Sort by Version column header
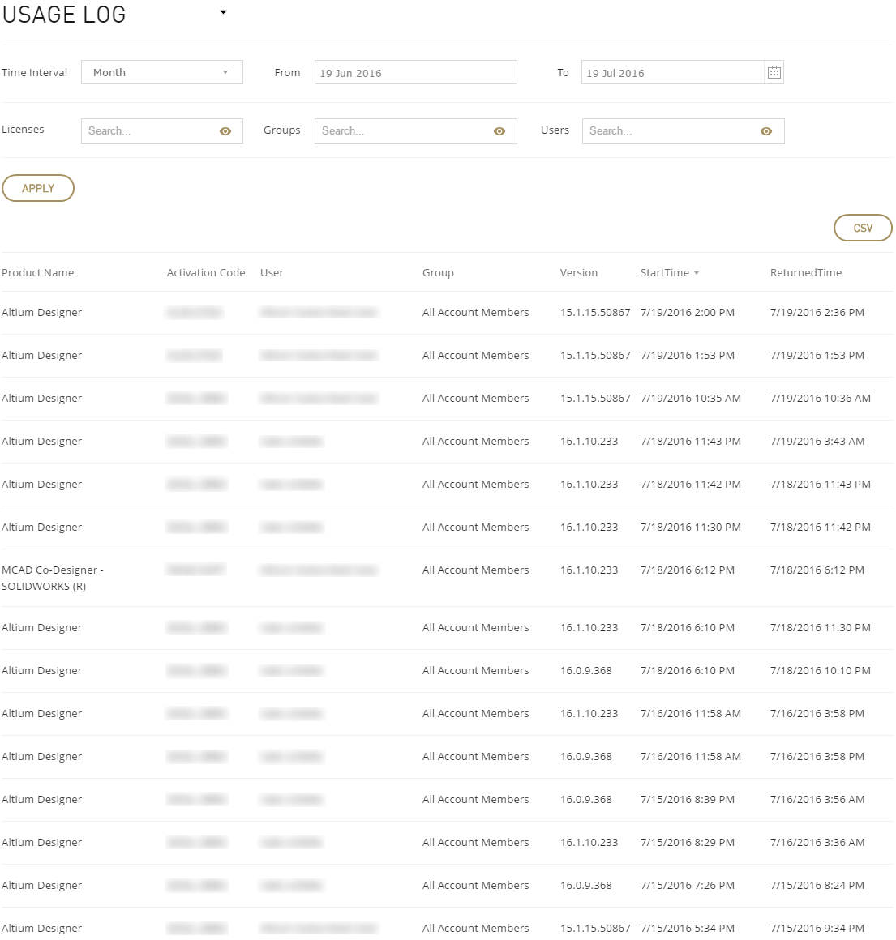Image resolution: width=896 pixels, height=940 pixels. click(578, 273)
